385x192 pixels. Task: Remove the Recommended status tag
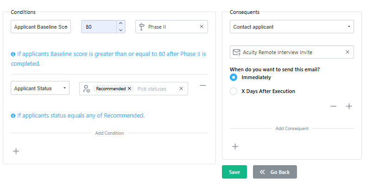tap(129, 88)
